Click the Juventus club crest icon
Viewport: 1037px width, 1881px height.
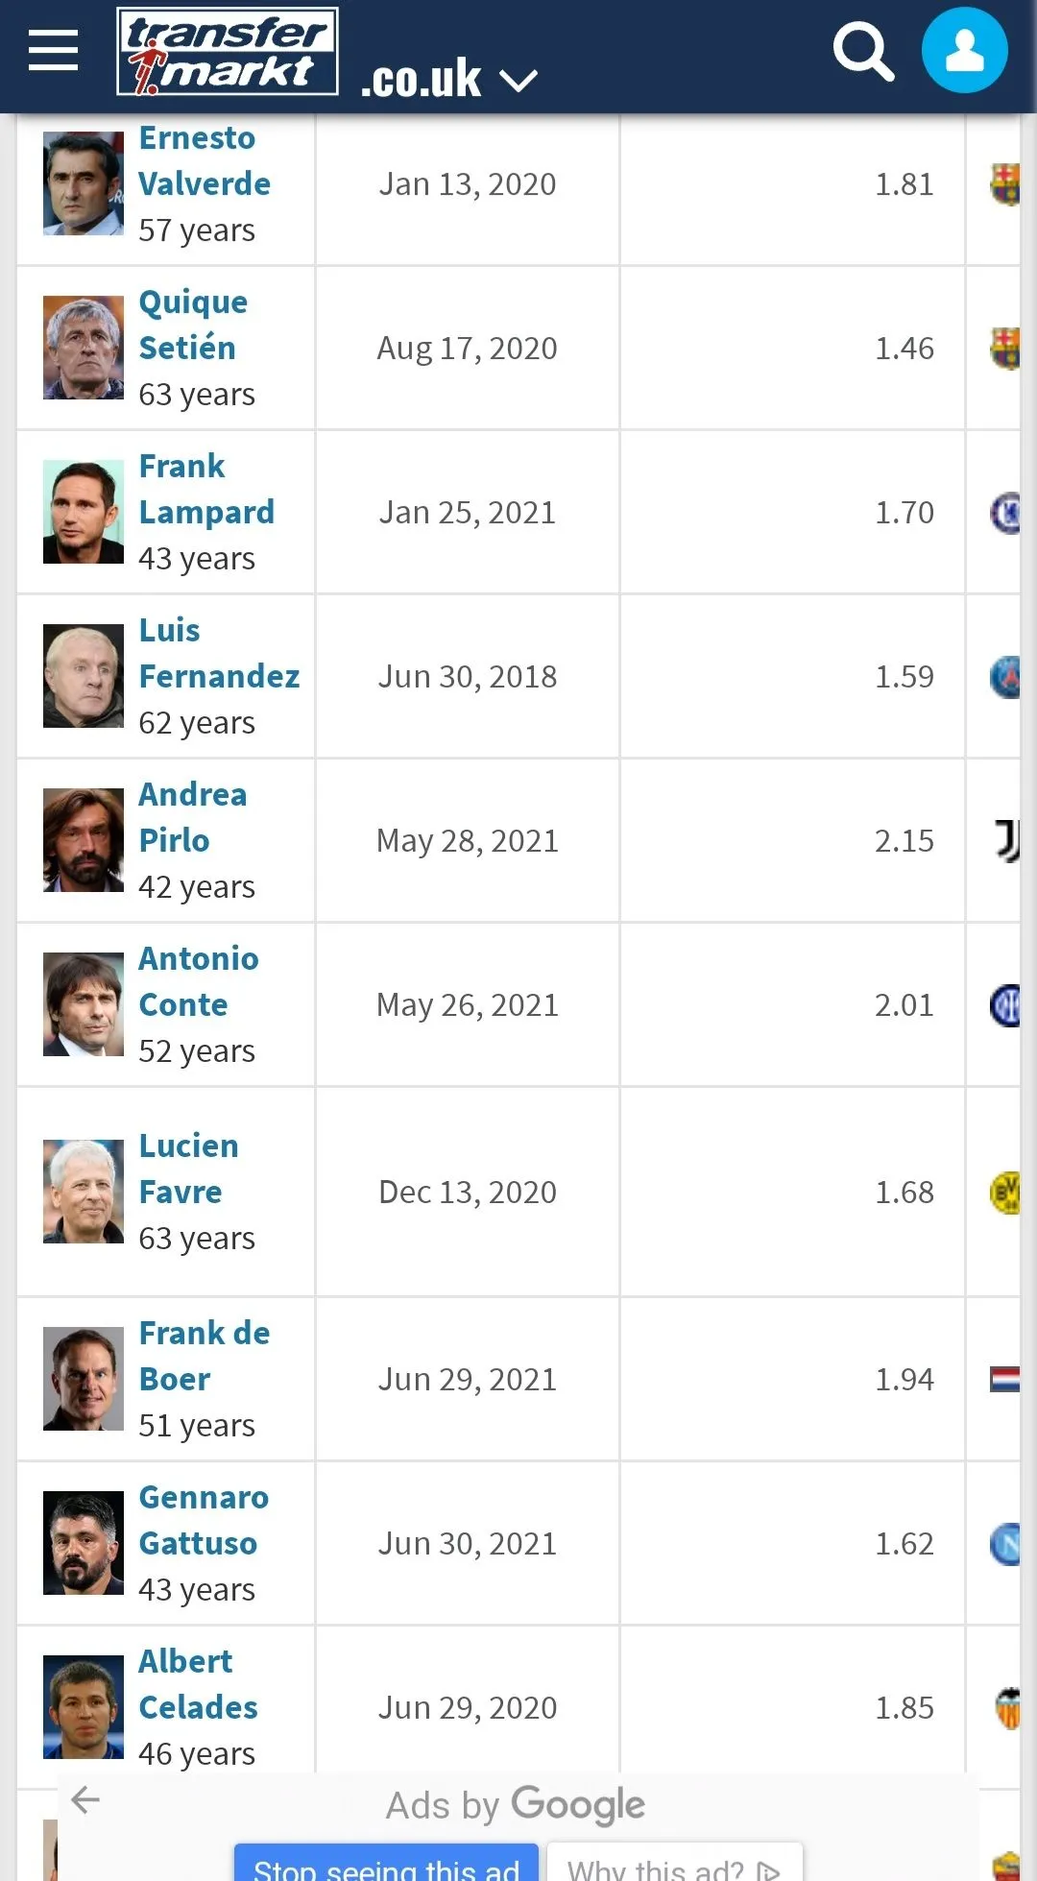pyautogui.click(x=1006, y=841)
